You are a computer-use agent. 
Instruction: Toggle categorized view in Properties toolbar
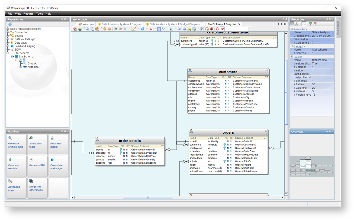point(292,24)
